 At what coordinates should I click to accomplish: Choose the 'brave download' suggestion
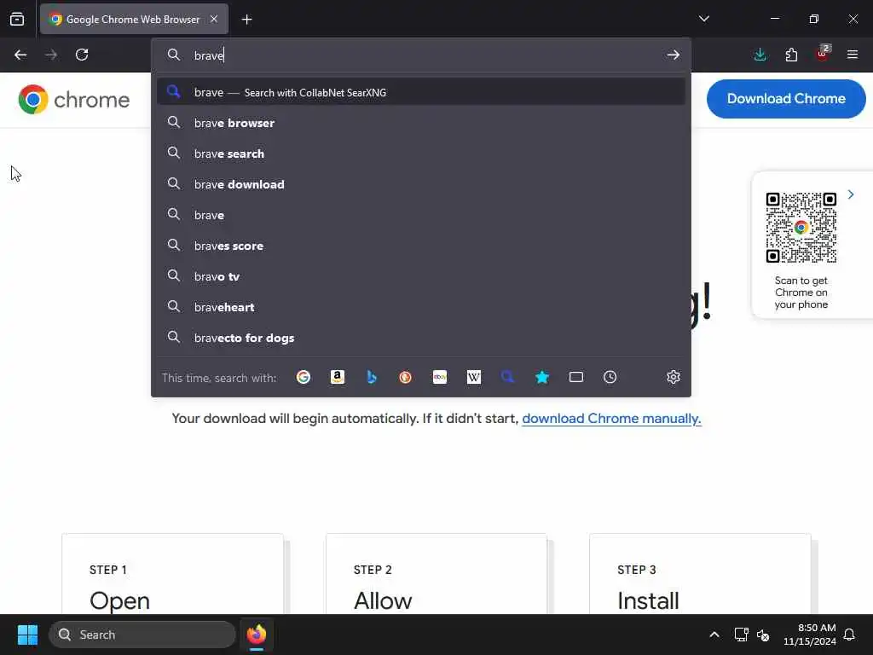tap(421, 184)
